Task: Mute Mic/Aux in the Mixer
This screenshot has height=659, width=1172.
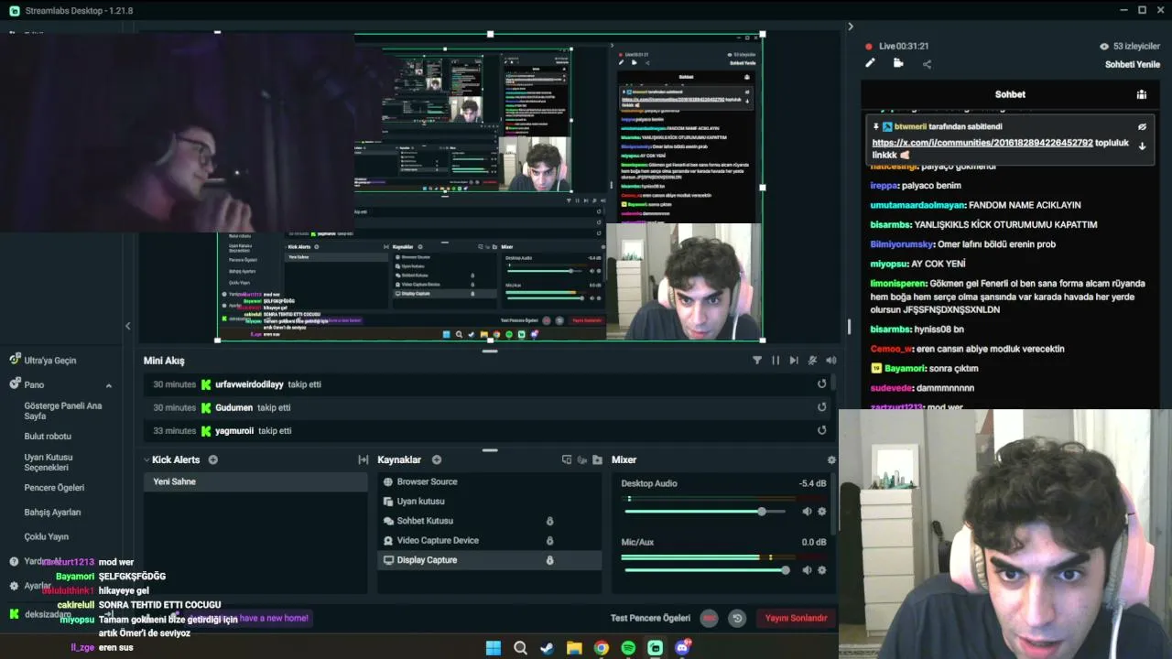Action: coord(807,570)
